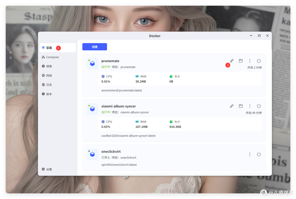Image resolution: width=296 pixels, height=199 pixels.
Task: Click the xiaomi-album-syncer container name
Action: tap(119, 106)
